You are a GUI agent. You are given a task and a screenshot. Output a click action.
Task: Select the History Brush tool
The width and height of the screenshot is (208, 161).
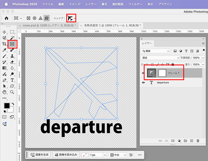4,62
